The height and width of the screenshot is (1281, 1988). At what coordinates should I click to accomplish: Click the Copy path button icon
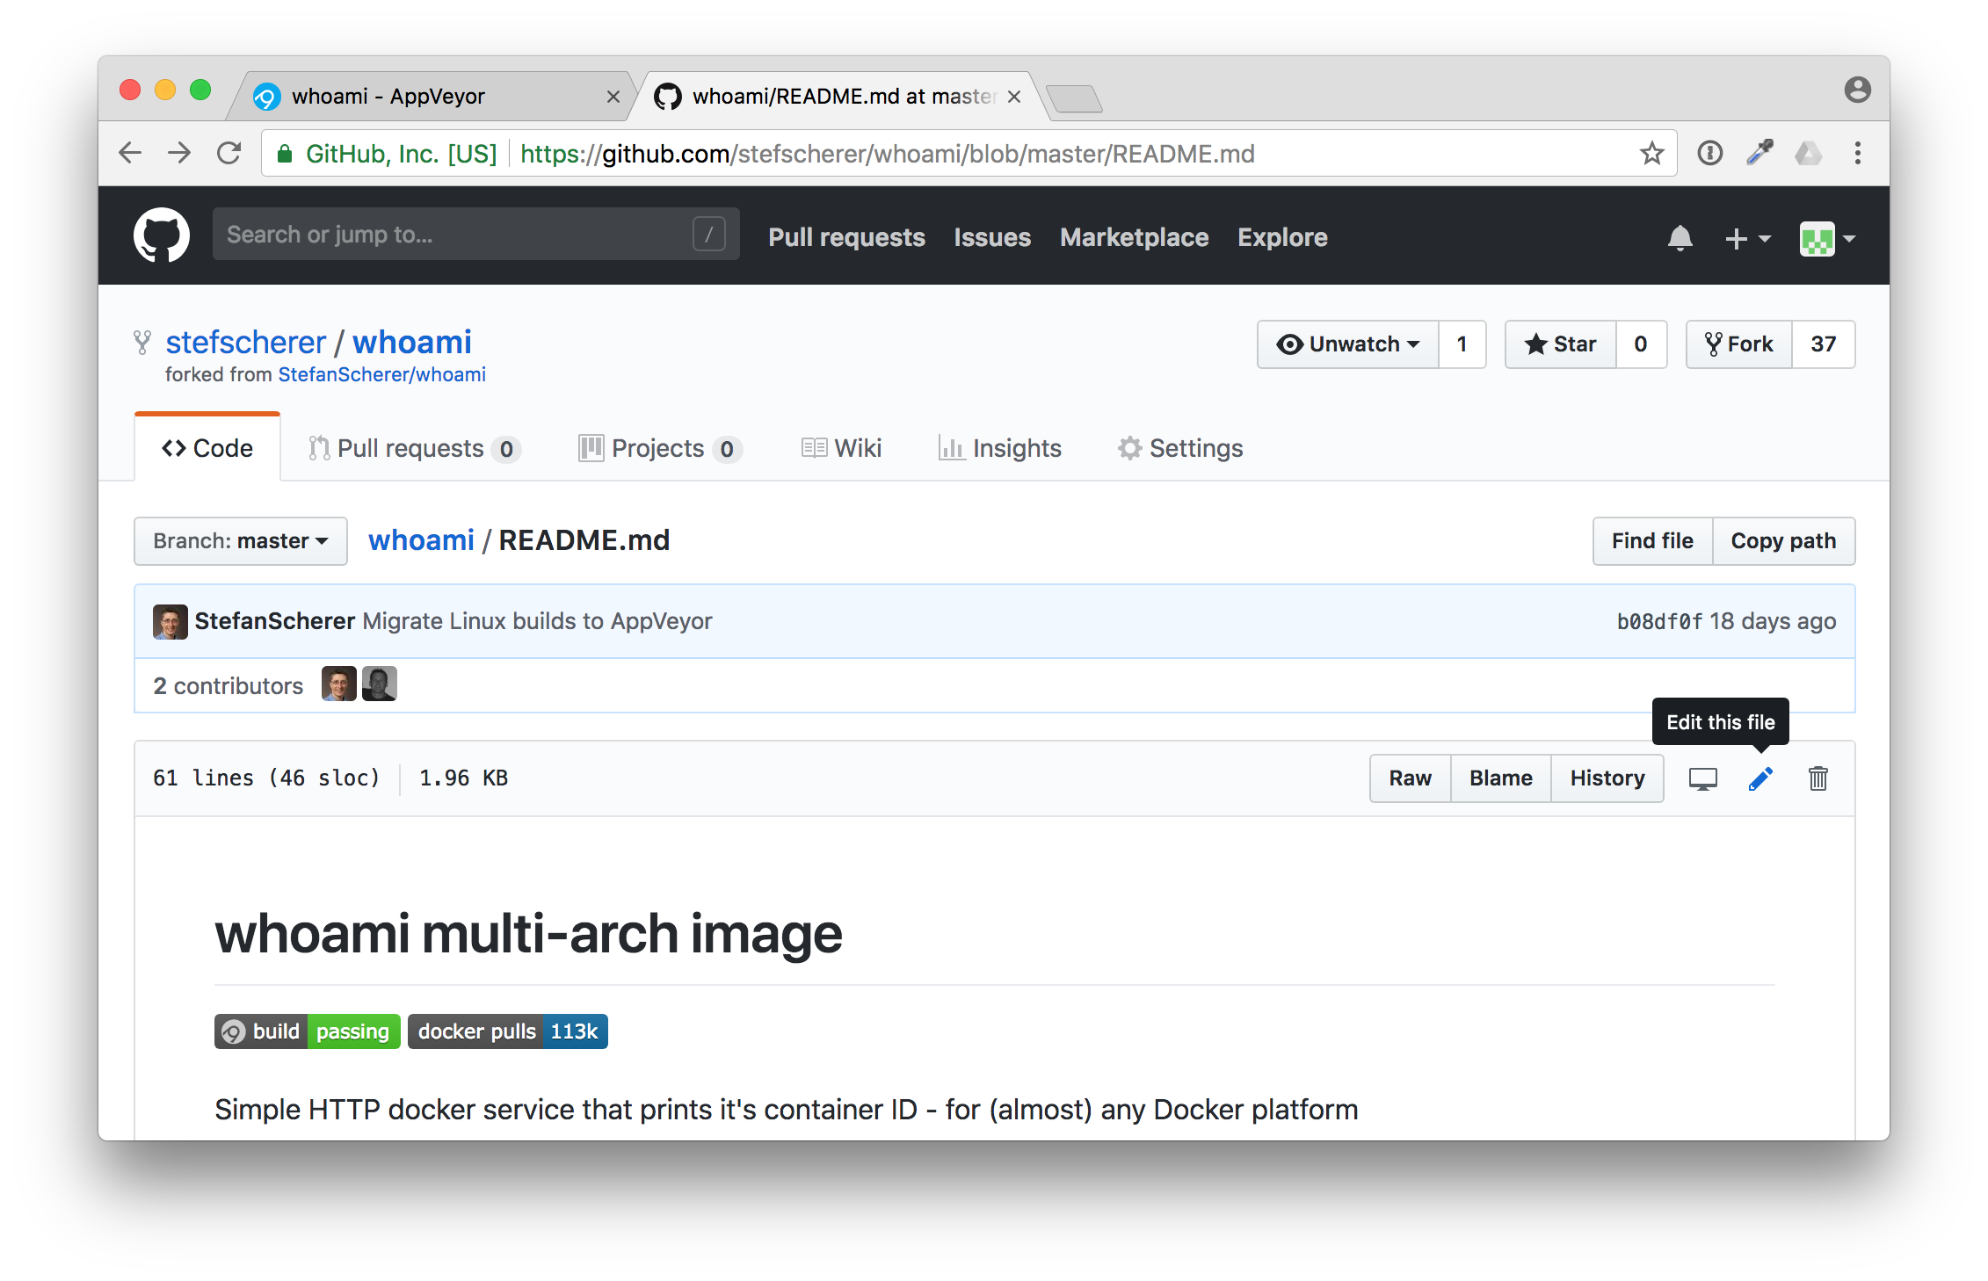tap(1784, 540)
